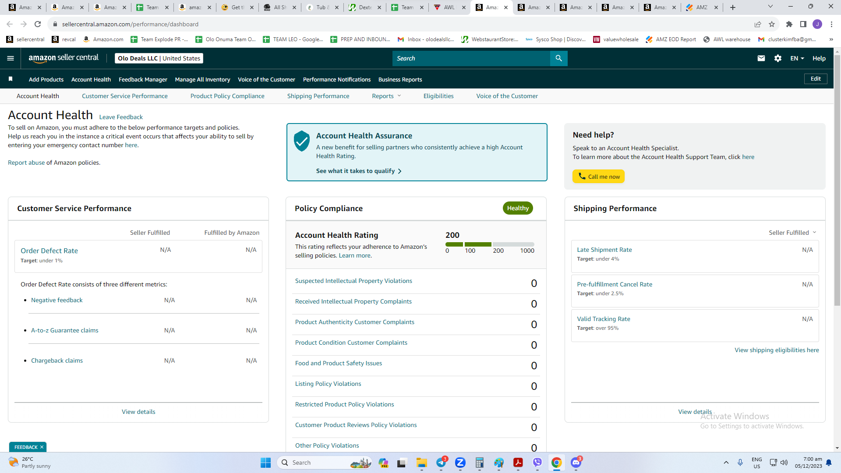Launch File Explorer from the taskbar
The height and width of the screenshot is (473, 841).
point(422,462)
